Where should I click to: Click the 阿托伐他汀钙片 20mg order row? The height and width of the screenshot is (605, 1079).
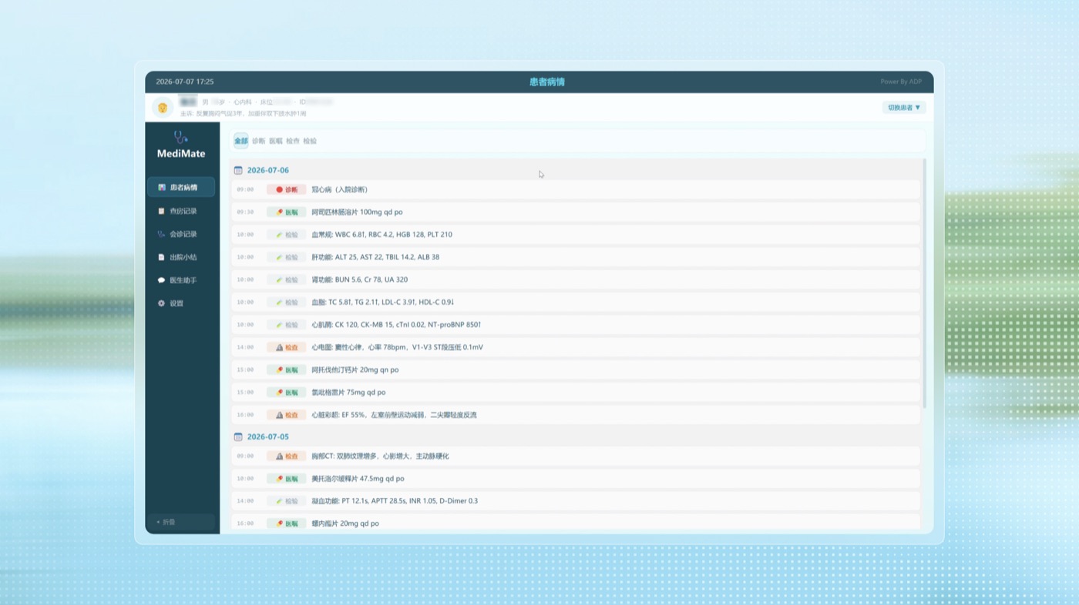pos(576,369)
